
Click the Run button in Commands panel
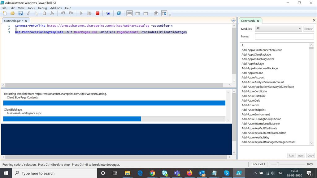click(x=291, y=155)
